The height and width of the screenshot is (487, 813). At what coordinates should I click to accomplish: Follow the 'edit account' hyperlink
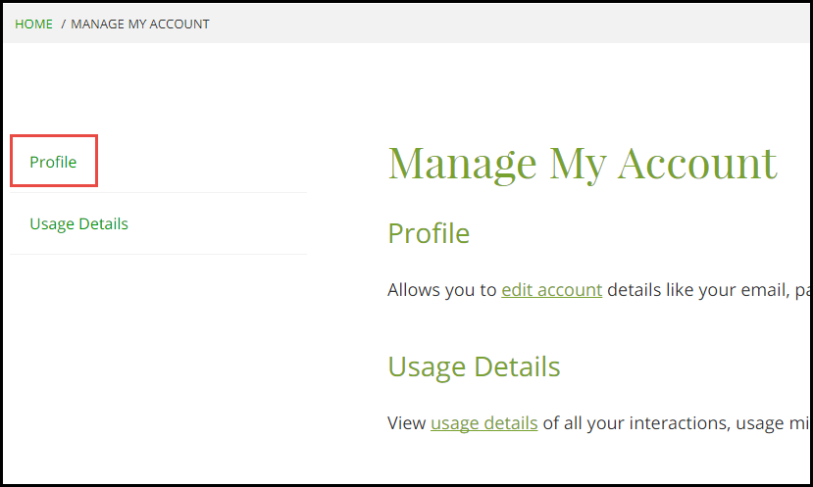click(x=552, y=290)
